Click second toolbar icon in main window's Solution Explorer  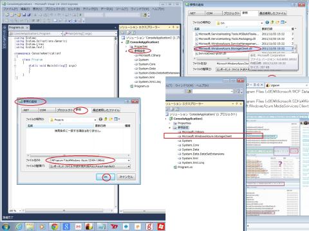coord(129,33)
